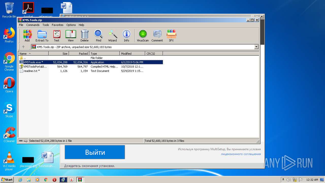
Task: Select the KMSToolsPortabl... help file row
Action: (x=91, y=67)
